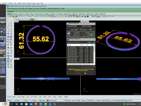The width and height of the screenshot is (141, 106).
Task: Click the blue Render sphere icon
Action: click(88, 16)
